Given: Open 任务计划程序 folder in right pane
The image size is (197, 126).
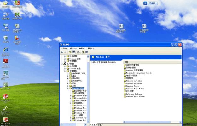Looking at the screenshot, I should (130, 75).
